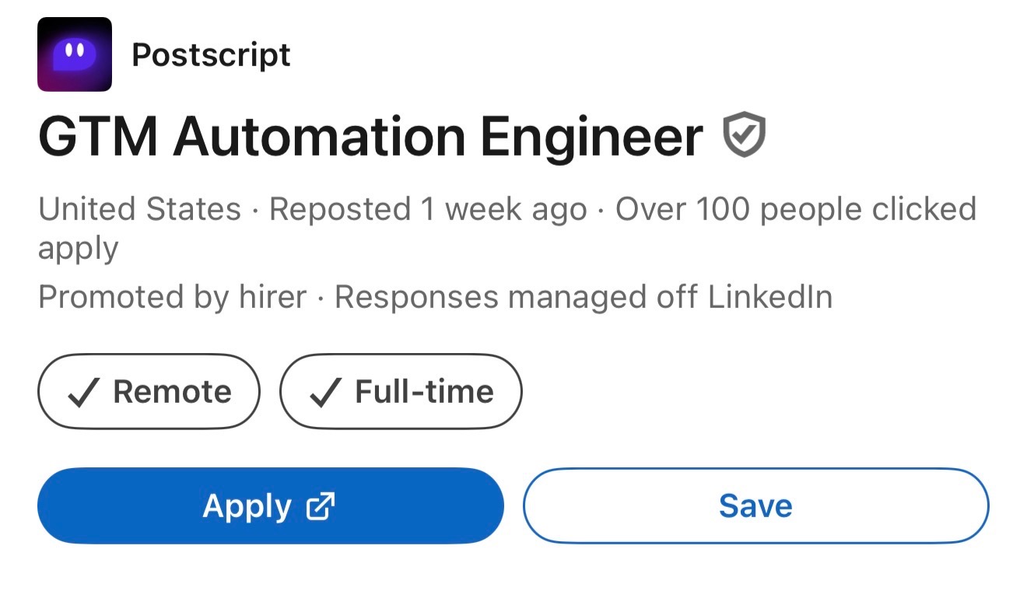
Task: Click 'Responses managed off LinkedIn' text
Action: (x=584, y=297)
